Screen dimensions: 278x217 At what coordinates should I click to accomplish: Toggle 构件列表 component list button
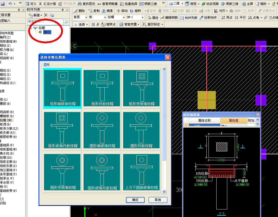[189, 17]
